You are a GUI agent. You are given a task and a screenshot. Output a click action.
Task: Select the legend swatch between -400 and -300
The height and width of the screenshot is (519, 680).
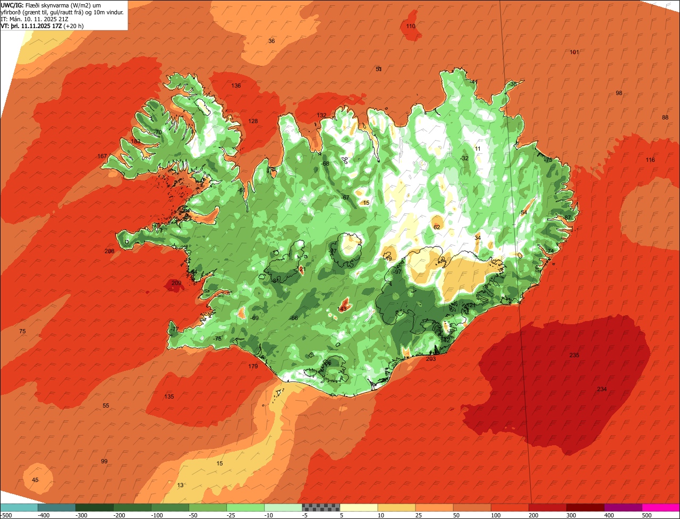[57, 507]
